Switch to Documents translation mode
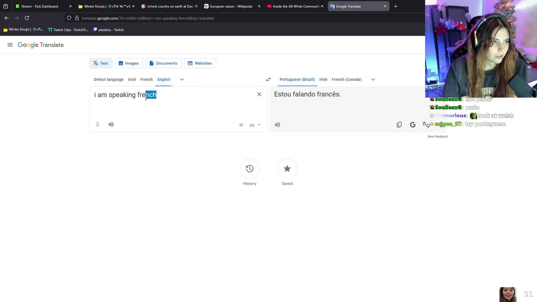The image size is (537, 302). coord(163,63)
